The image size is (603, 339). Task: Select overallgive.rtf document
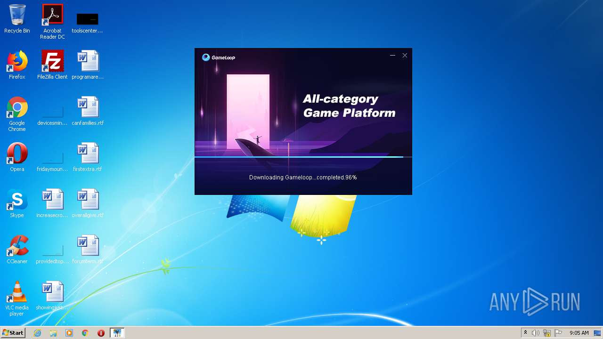[88, 203]
